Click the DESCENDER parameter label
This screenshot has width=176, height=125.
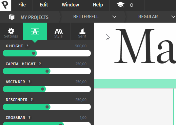click(x=17, y=100)
